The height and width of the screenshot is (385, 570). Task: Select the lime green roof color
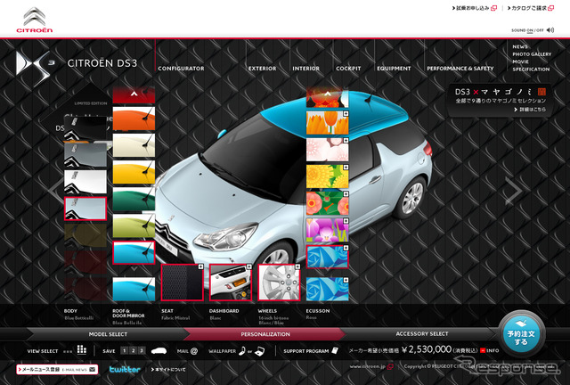click(134, 225)
